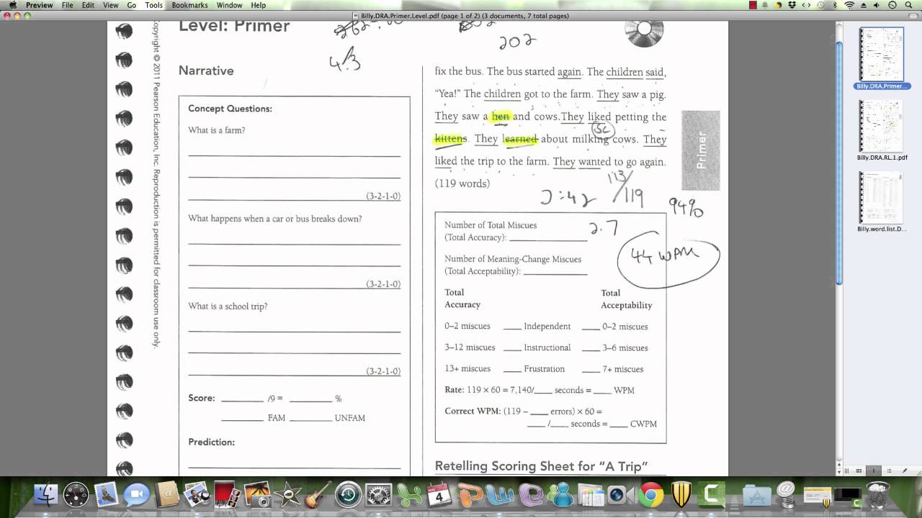Open the Trash in Dock

pyautogui.click(x=877, y=495)
